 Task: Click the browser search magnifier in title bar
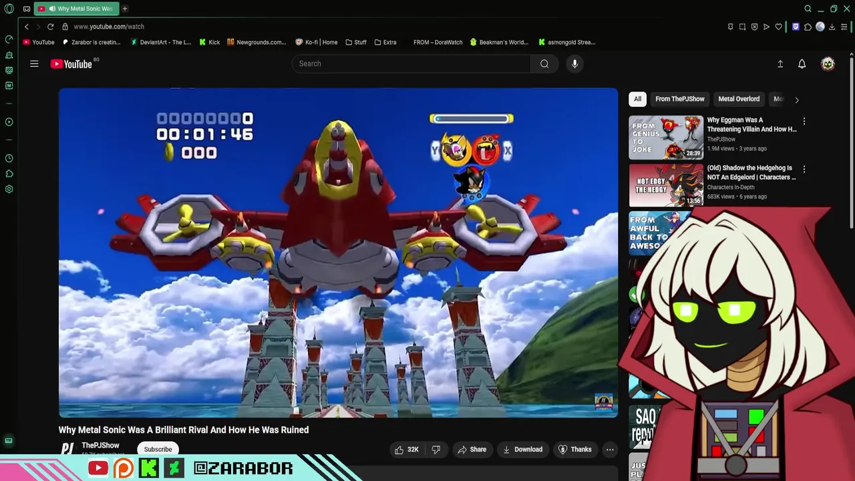[808, 9]
